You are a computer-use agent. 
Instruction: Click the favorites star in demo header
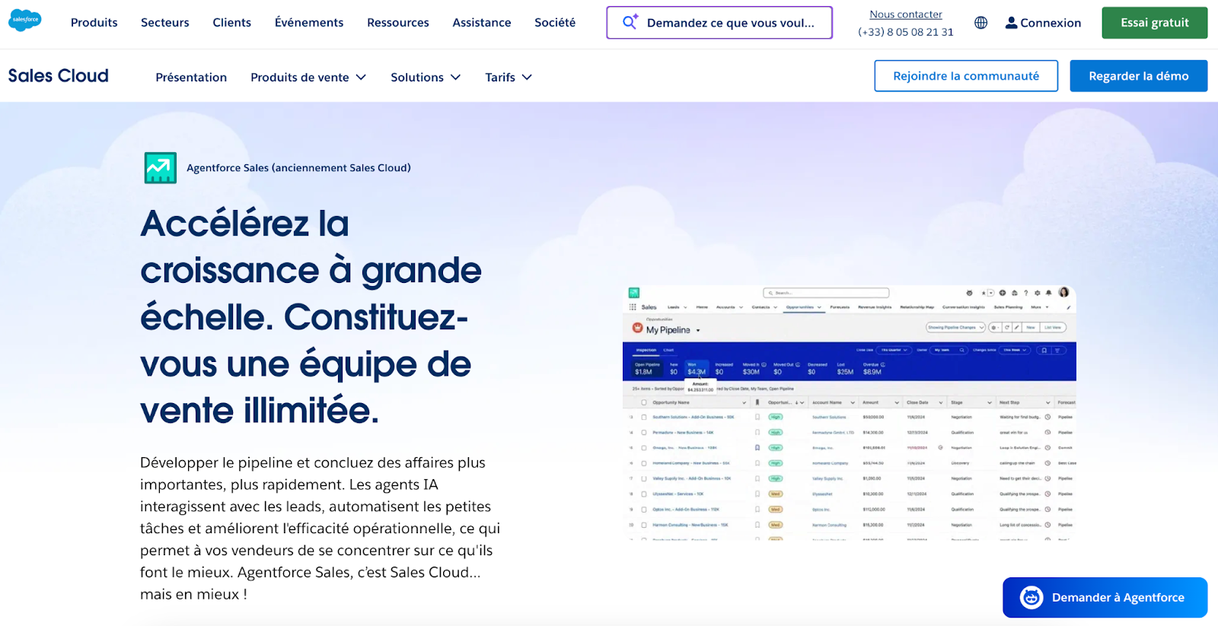[984, 293]
